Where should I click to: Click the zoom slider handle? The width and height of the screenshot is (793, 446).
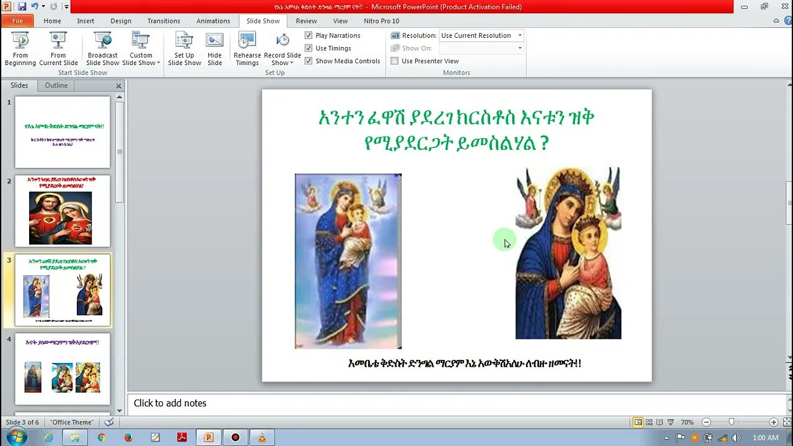(732, 422)
